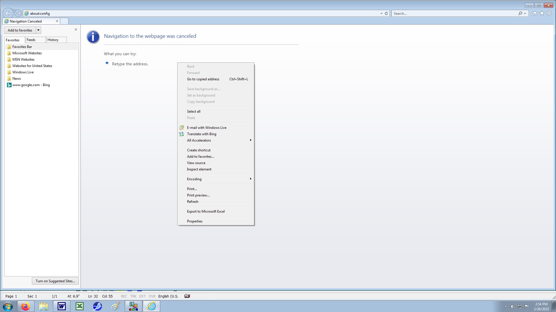
Task: Click the Microsoft Websites folder icon
Action: click(x=9, y=53)
